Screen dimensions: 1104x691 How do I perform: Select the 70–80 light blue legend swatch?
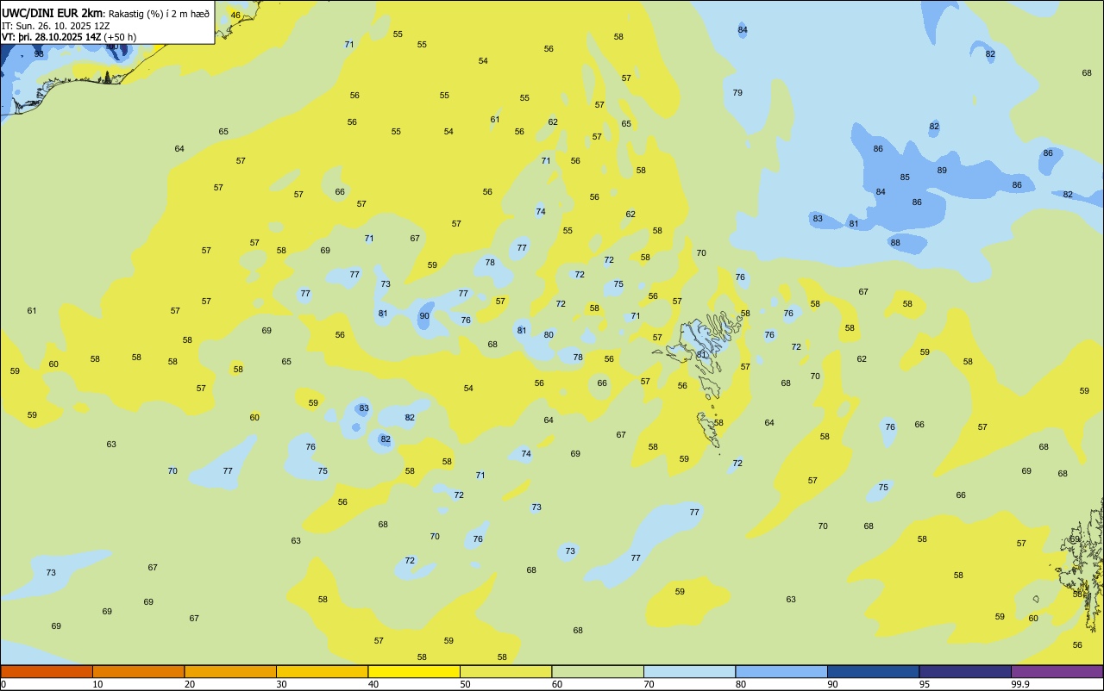point(689,671)
